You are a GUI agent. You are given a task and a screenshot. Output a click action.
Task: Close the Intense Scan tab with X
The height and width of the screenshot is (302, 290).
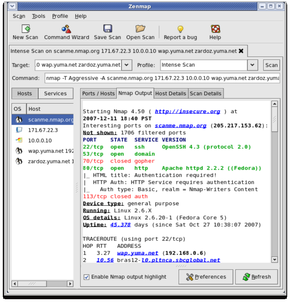tap(241, 51)
